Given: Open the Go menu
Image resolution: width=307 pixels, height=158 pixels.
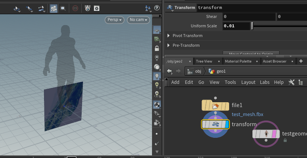Looking at the screenshot, I should [x=201, y=82].
